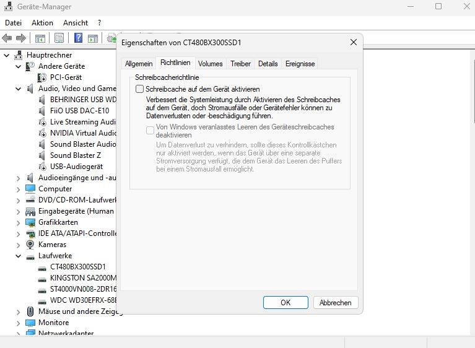Viewport: 475px width, 348px height.
Task: Select the CT480BX300SSD1 drive icon
Action: (42, 268)
